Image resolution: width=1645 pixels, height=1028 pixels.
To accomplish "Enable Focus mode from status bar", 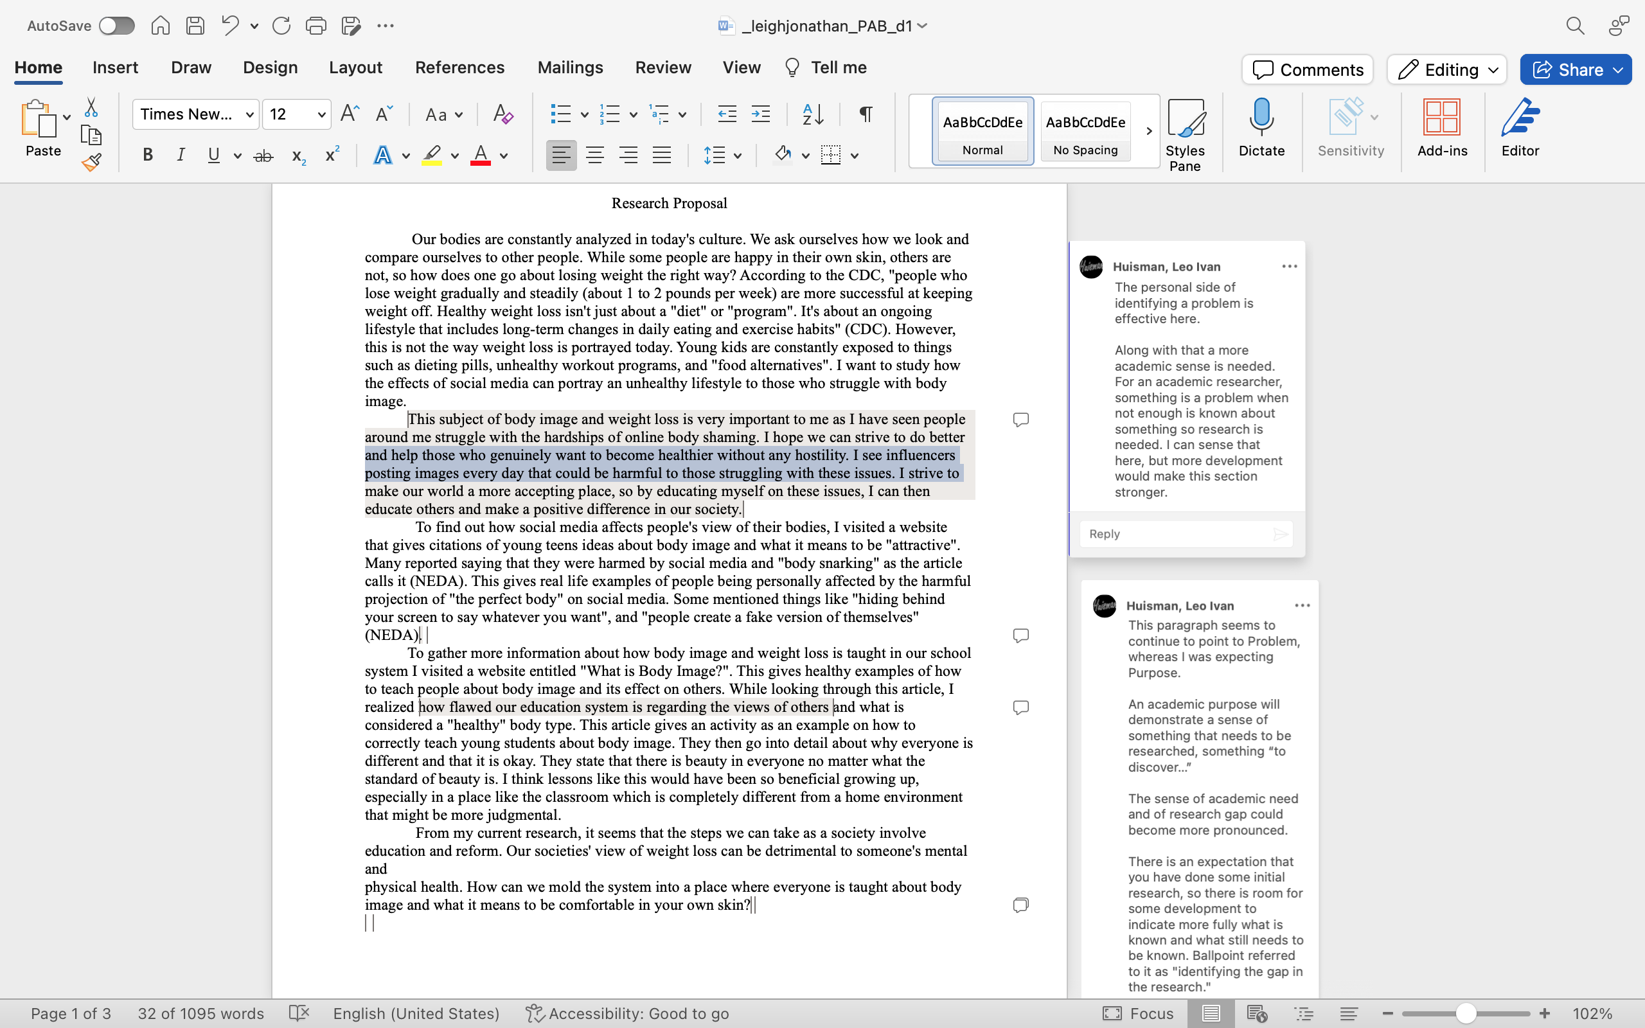I will coord(1139,1013).
